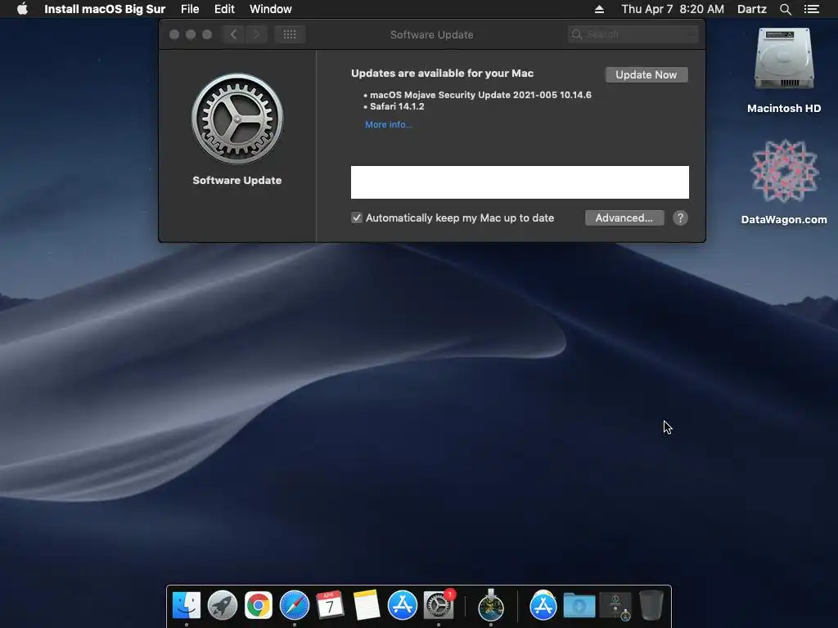Open the Advanced… options button
838x628 pixels.
tap(624, 218)
